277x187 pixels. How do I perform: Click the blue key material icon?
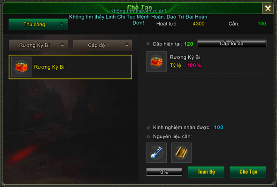[x=156, y=152]
